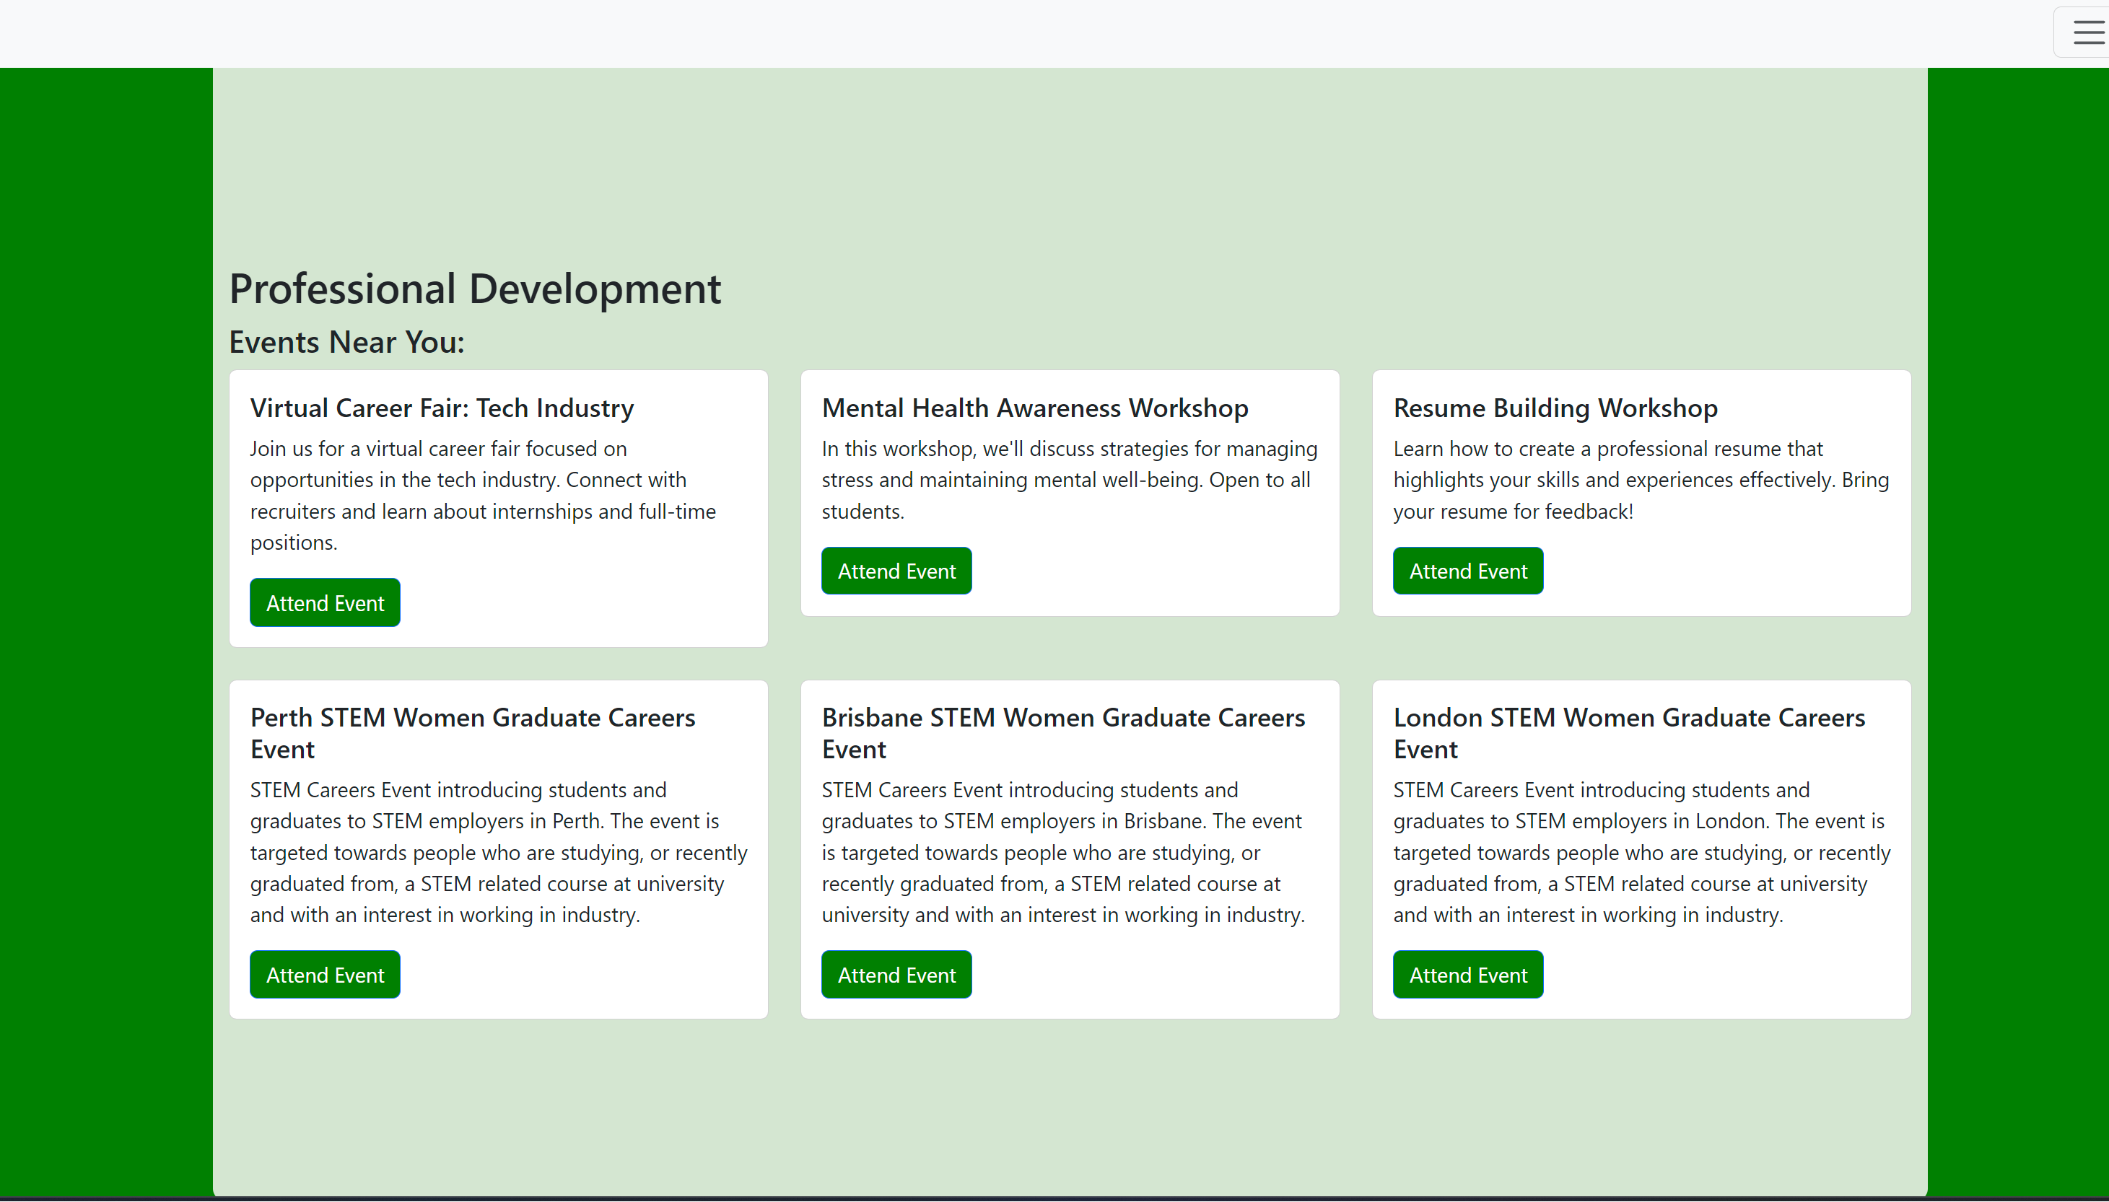
Task: Attend the London STEM Women event
Action: [x=1467, y=974]
